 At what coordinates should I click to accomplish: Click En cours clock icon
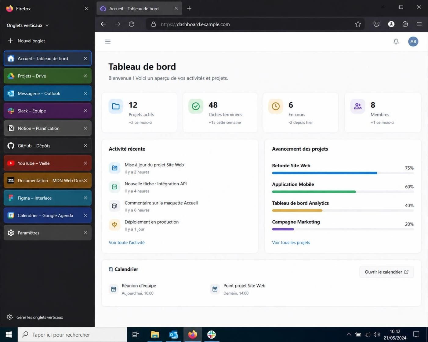pyautogui.click(x=276, y=106)
